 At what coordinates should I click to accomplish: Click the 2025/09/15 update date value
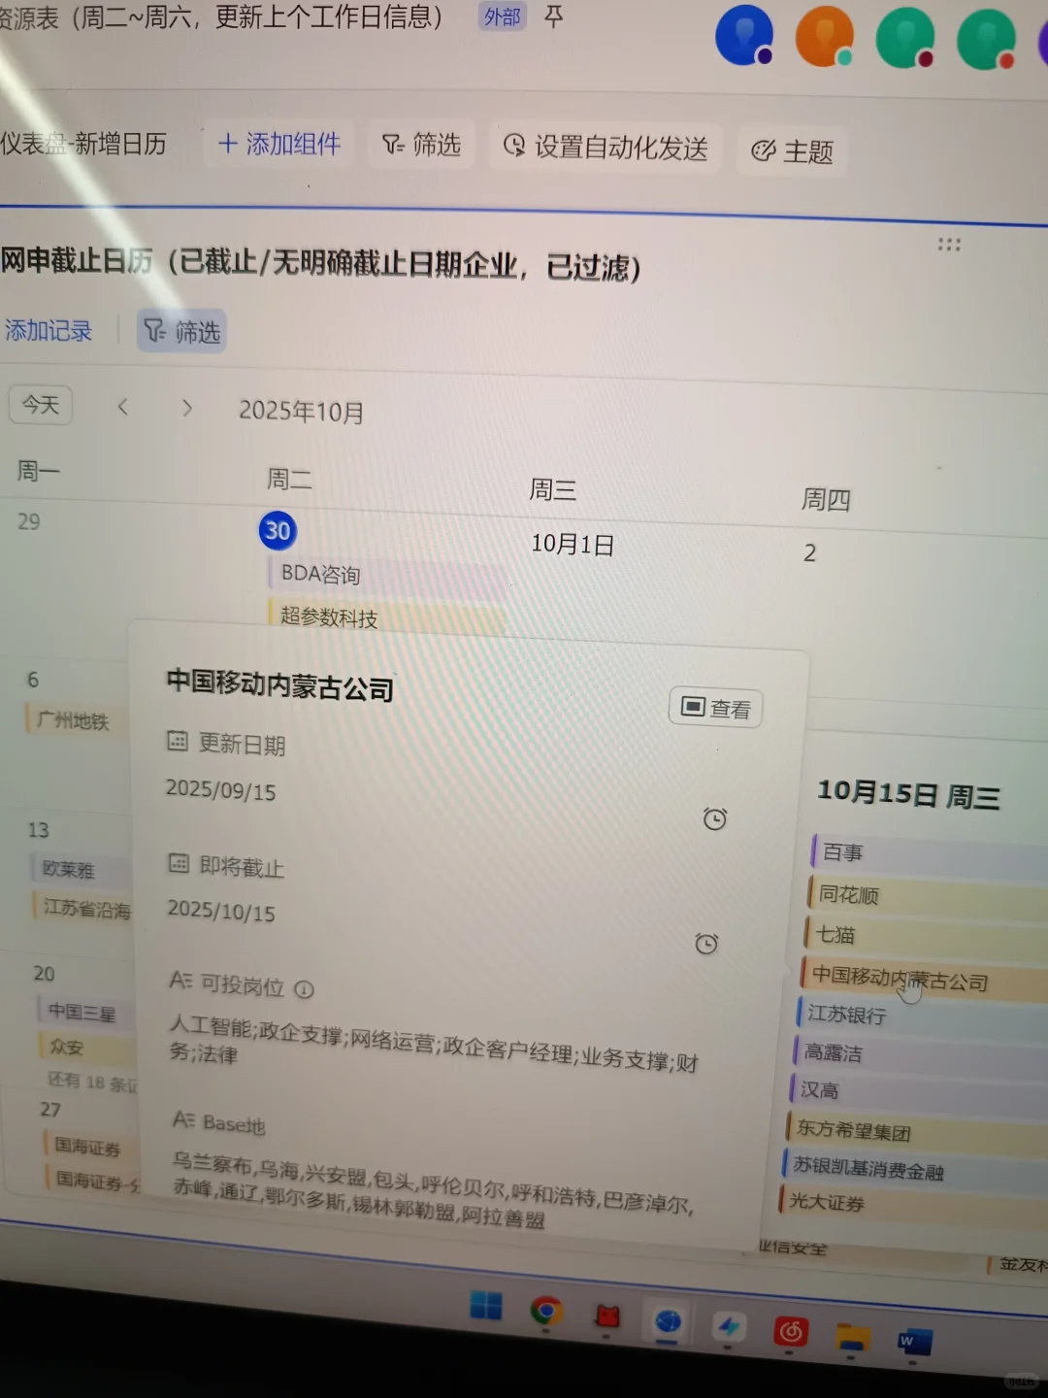[x=221, y=790]
